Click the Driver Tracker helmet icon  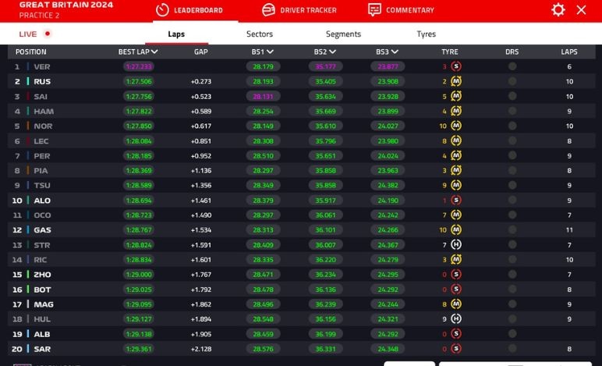pyautogui.click(x=268, y=10)
